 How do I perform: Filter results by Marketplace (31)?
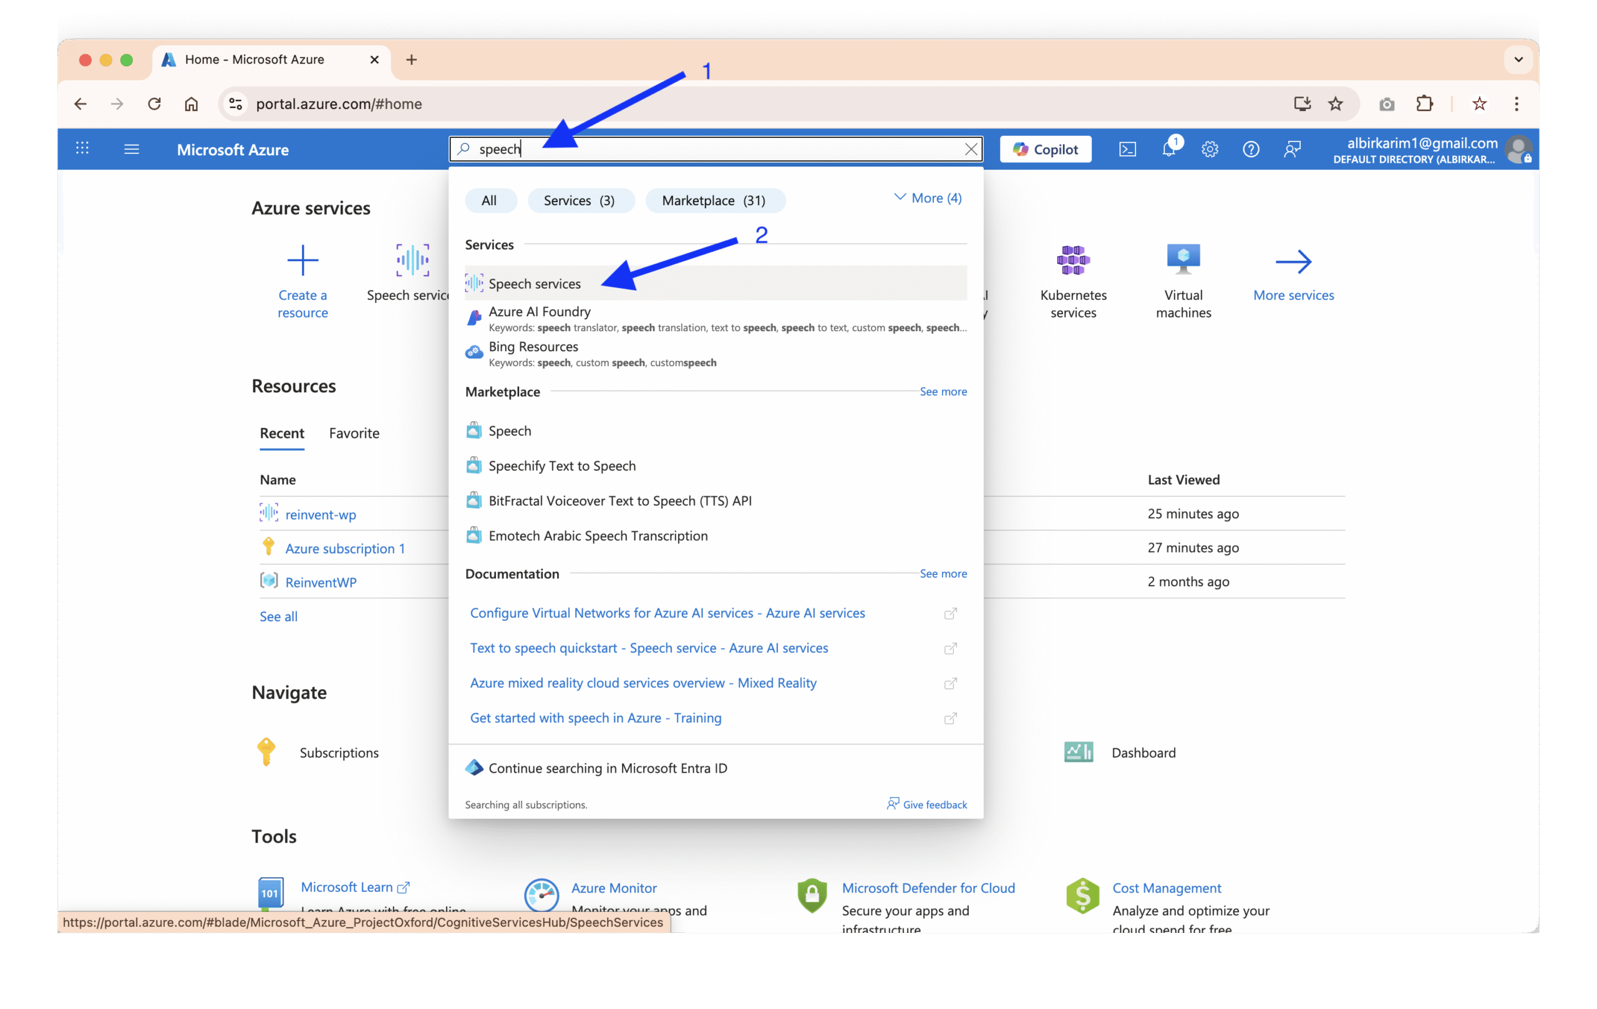(714, 201)
